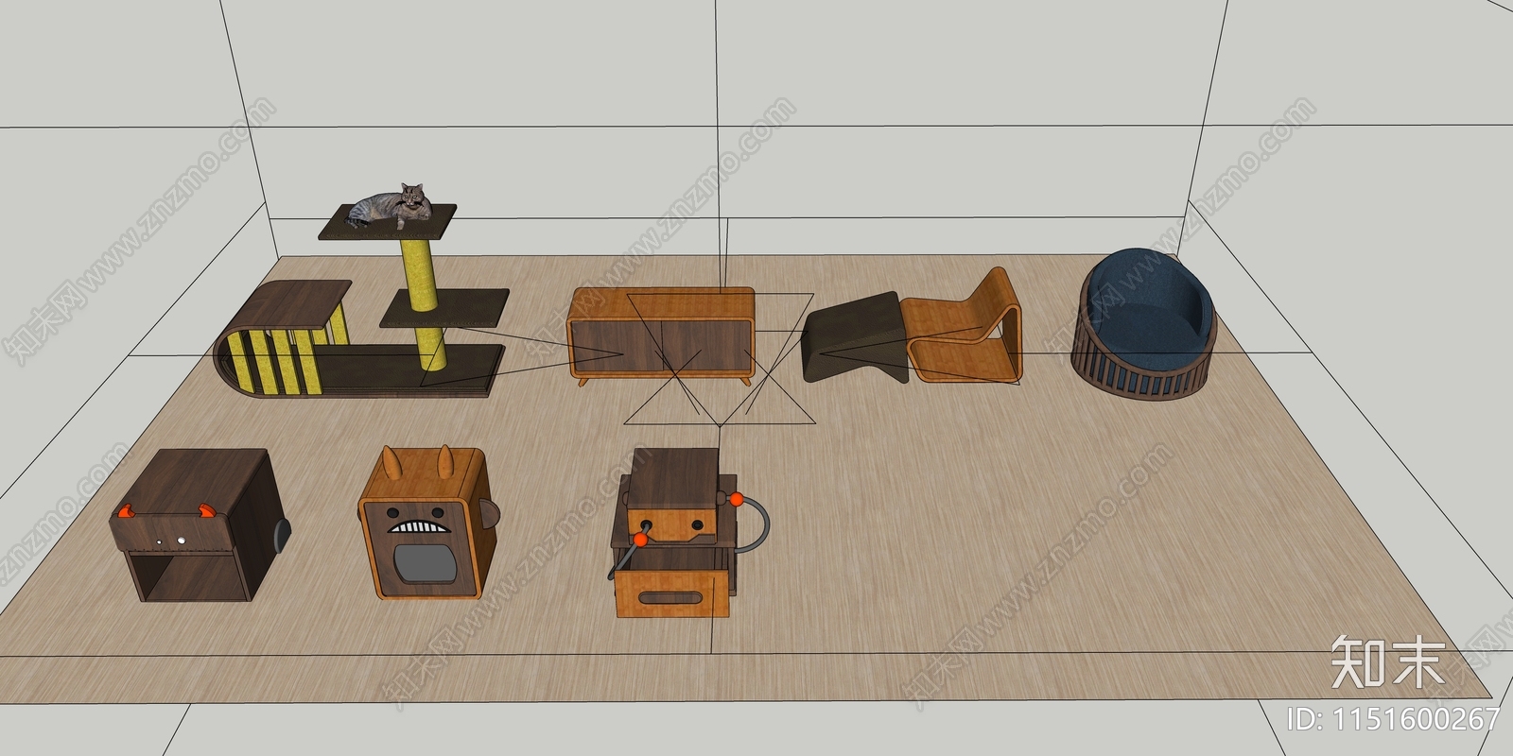Select the bent plywood orange lounge chair
This screenshot has width=1513, height=756.
964,327
